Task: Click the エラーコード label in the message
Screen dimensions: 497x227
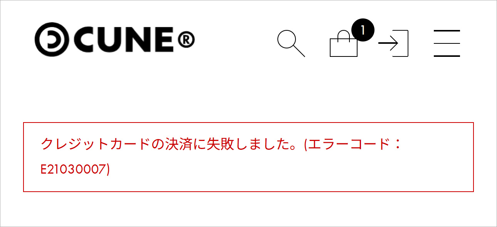Action: click(x=348, y=144)
